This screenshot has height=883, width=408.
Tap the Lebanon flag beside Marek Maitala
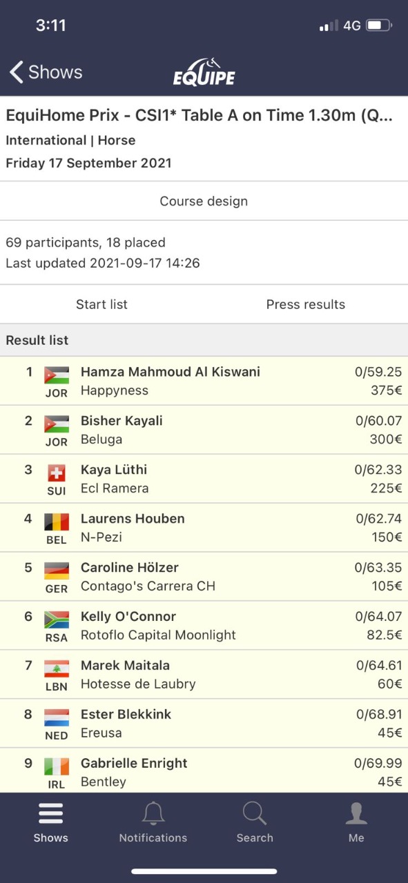(57, 668)
